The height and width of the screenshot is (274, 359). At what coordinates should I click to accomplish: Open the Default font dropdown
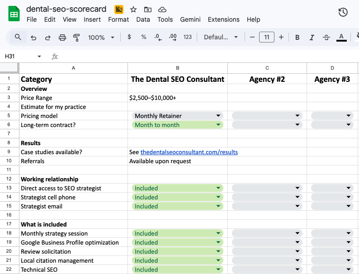click(x=221, y=37)
